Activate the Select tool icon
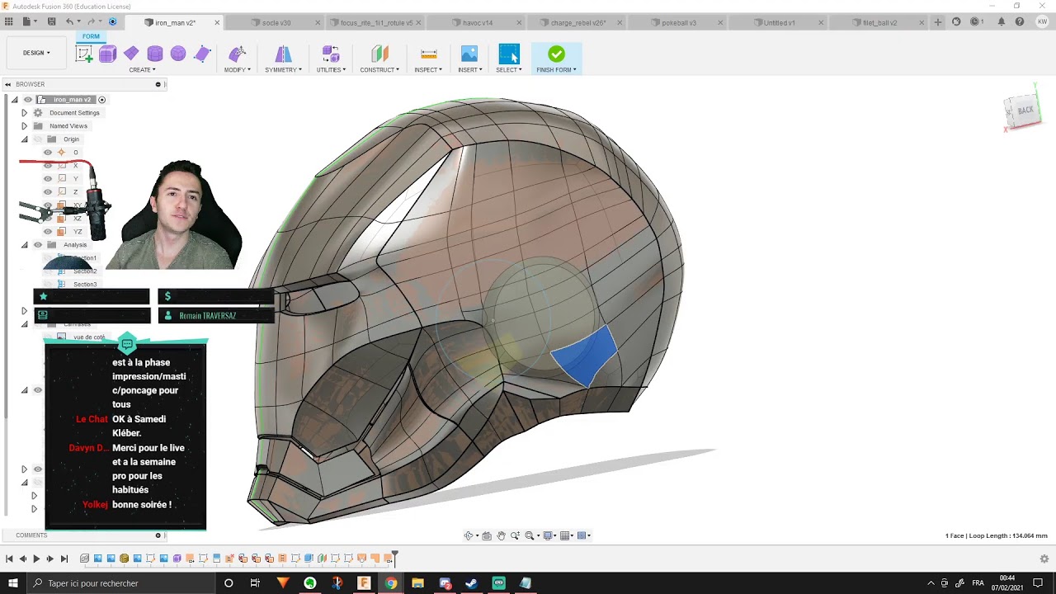Screen dimensions: 1056x594 [509, 54]
